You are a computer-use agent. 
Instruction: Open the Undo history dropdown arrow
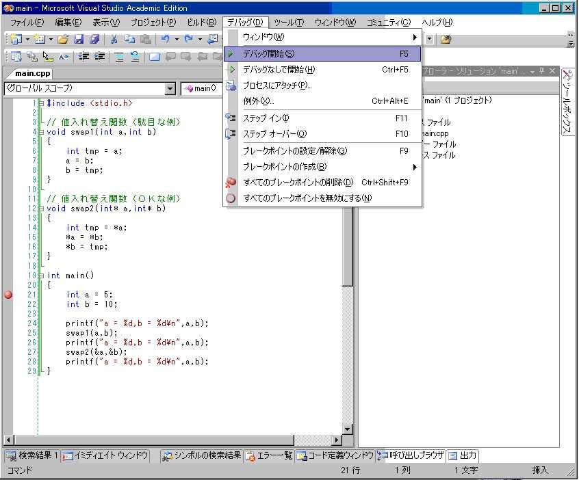coord(177,39)
